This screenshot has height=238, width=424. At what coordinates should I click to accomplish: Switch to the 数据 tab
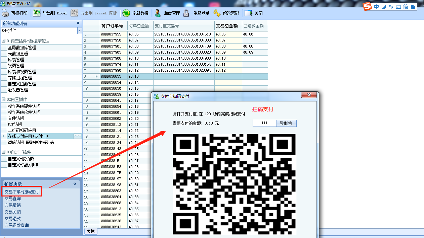coord(90,231)
